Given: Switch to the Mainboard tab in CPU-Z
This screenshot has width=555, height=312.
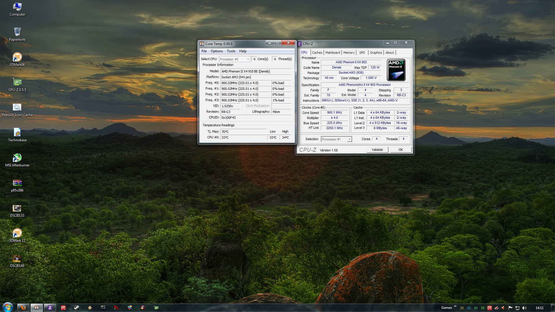Looking at the screenshot, I should pos(333,53).
